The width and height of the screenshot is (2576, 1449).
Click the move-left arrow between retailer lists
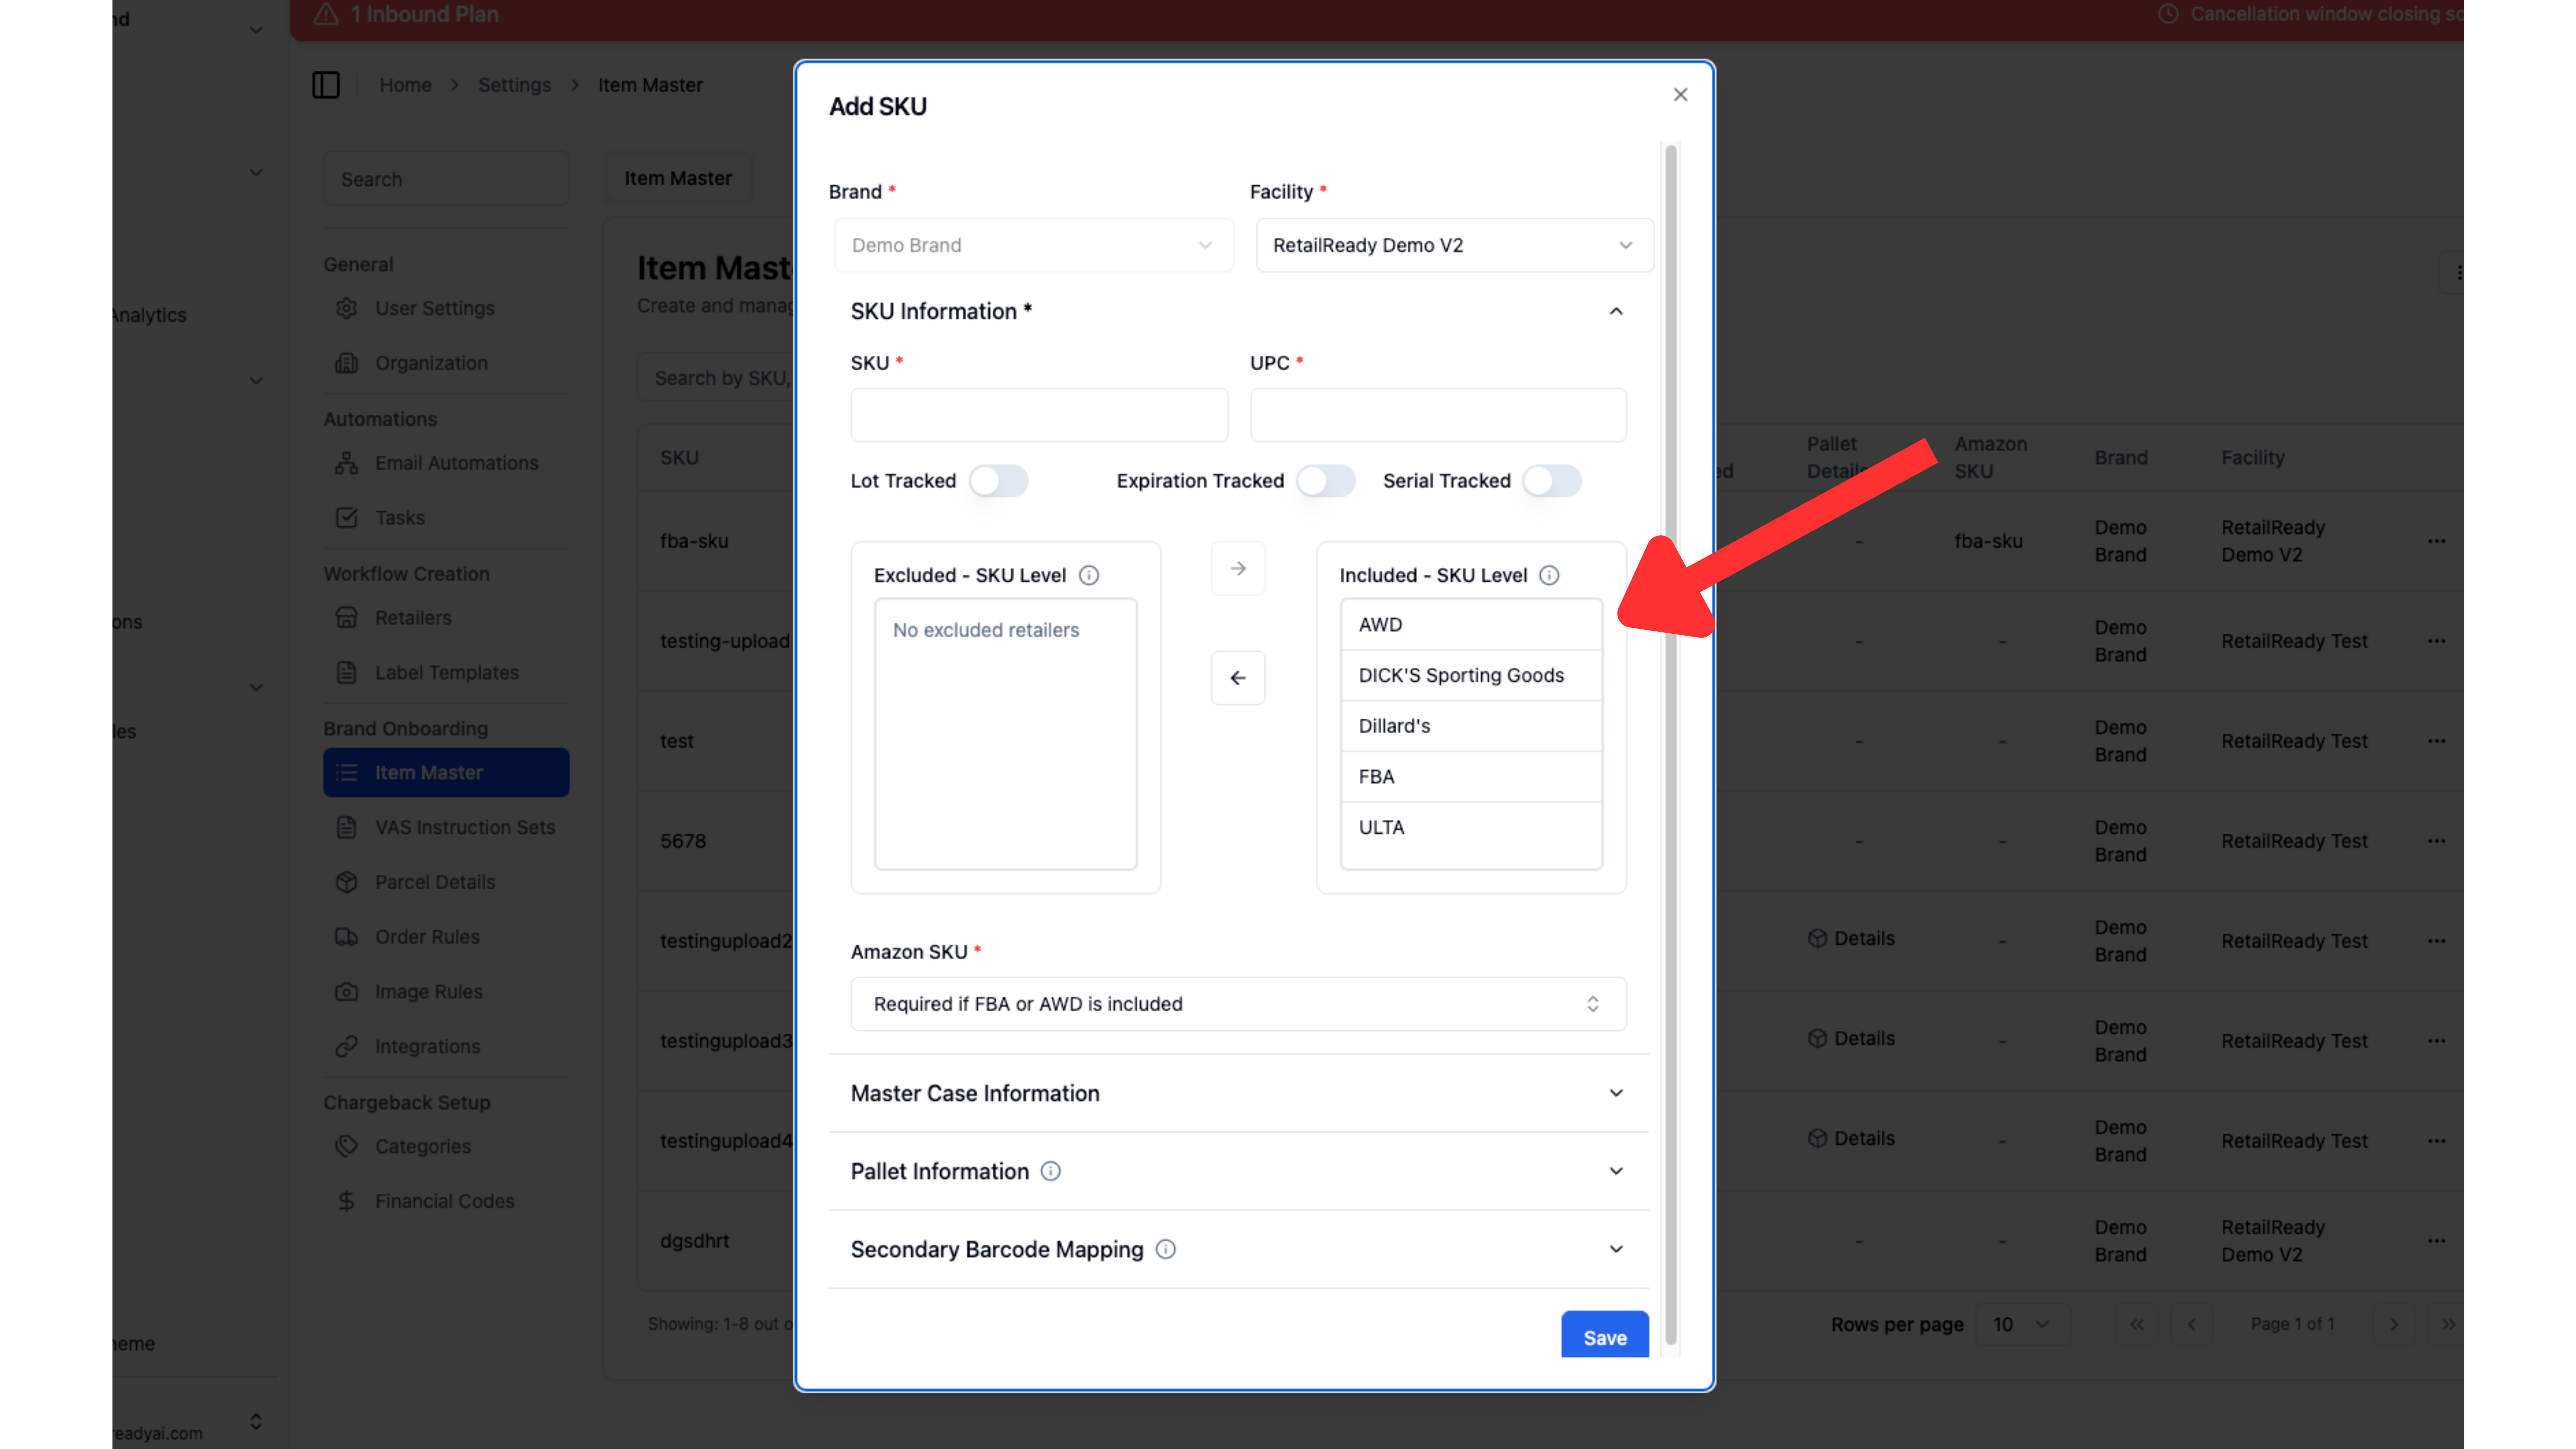click(x=1238, y=678)
